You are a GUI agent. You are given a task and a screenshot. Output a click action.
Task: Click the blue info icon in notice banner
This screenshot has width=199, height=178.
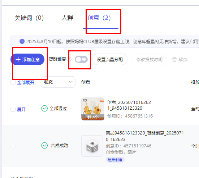coord(22,41)
